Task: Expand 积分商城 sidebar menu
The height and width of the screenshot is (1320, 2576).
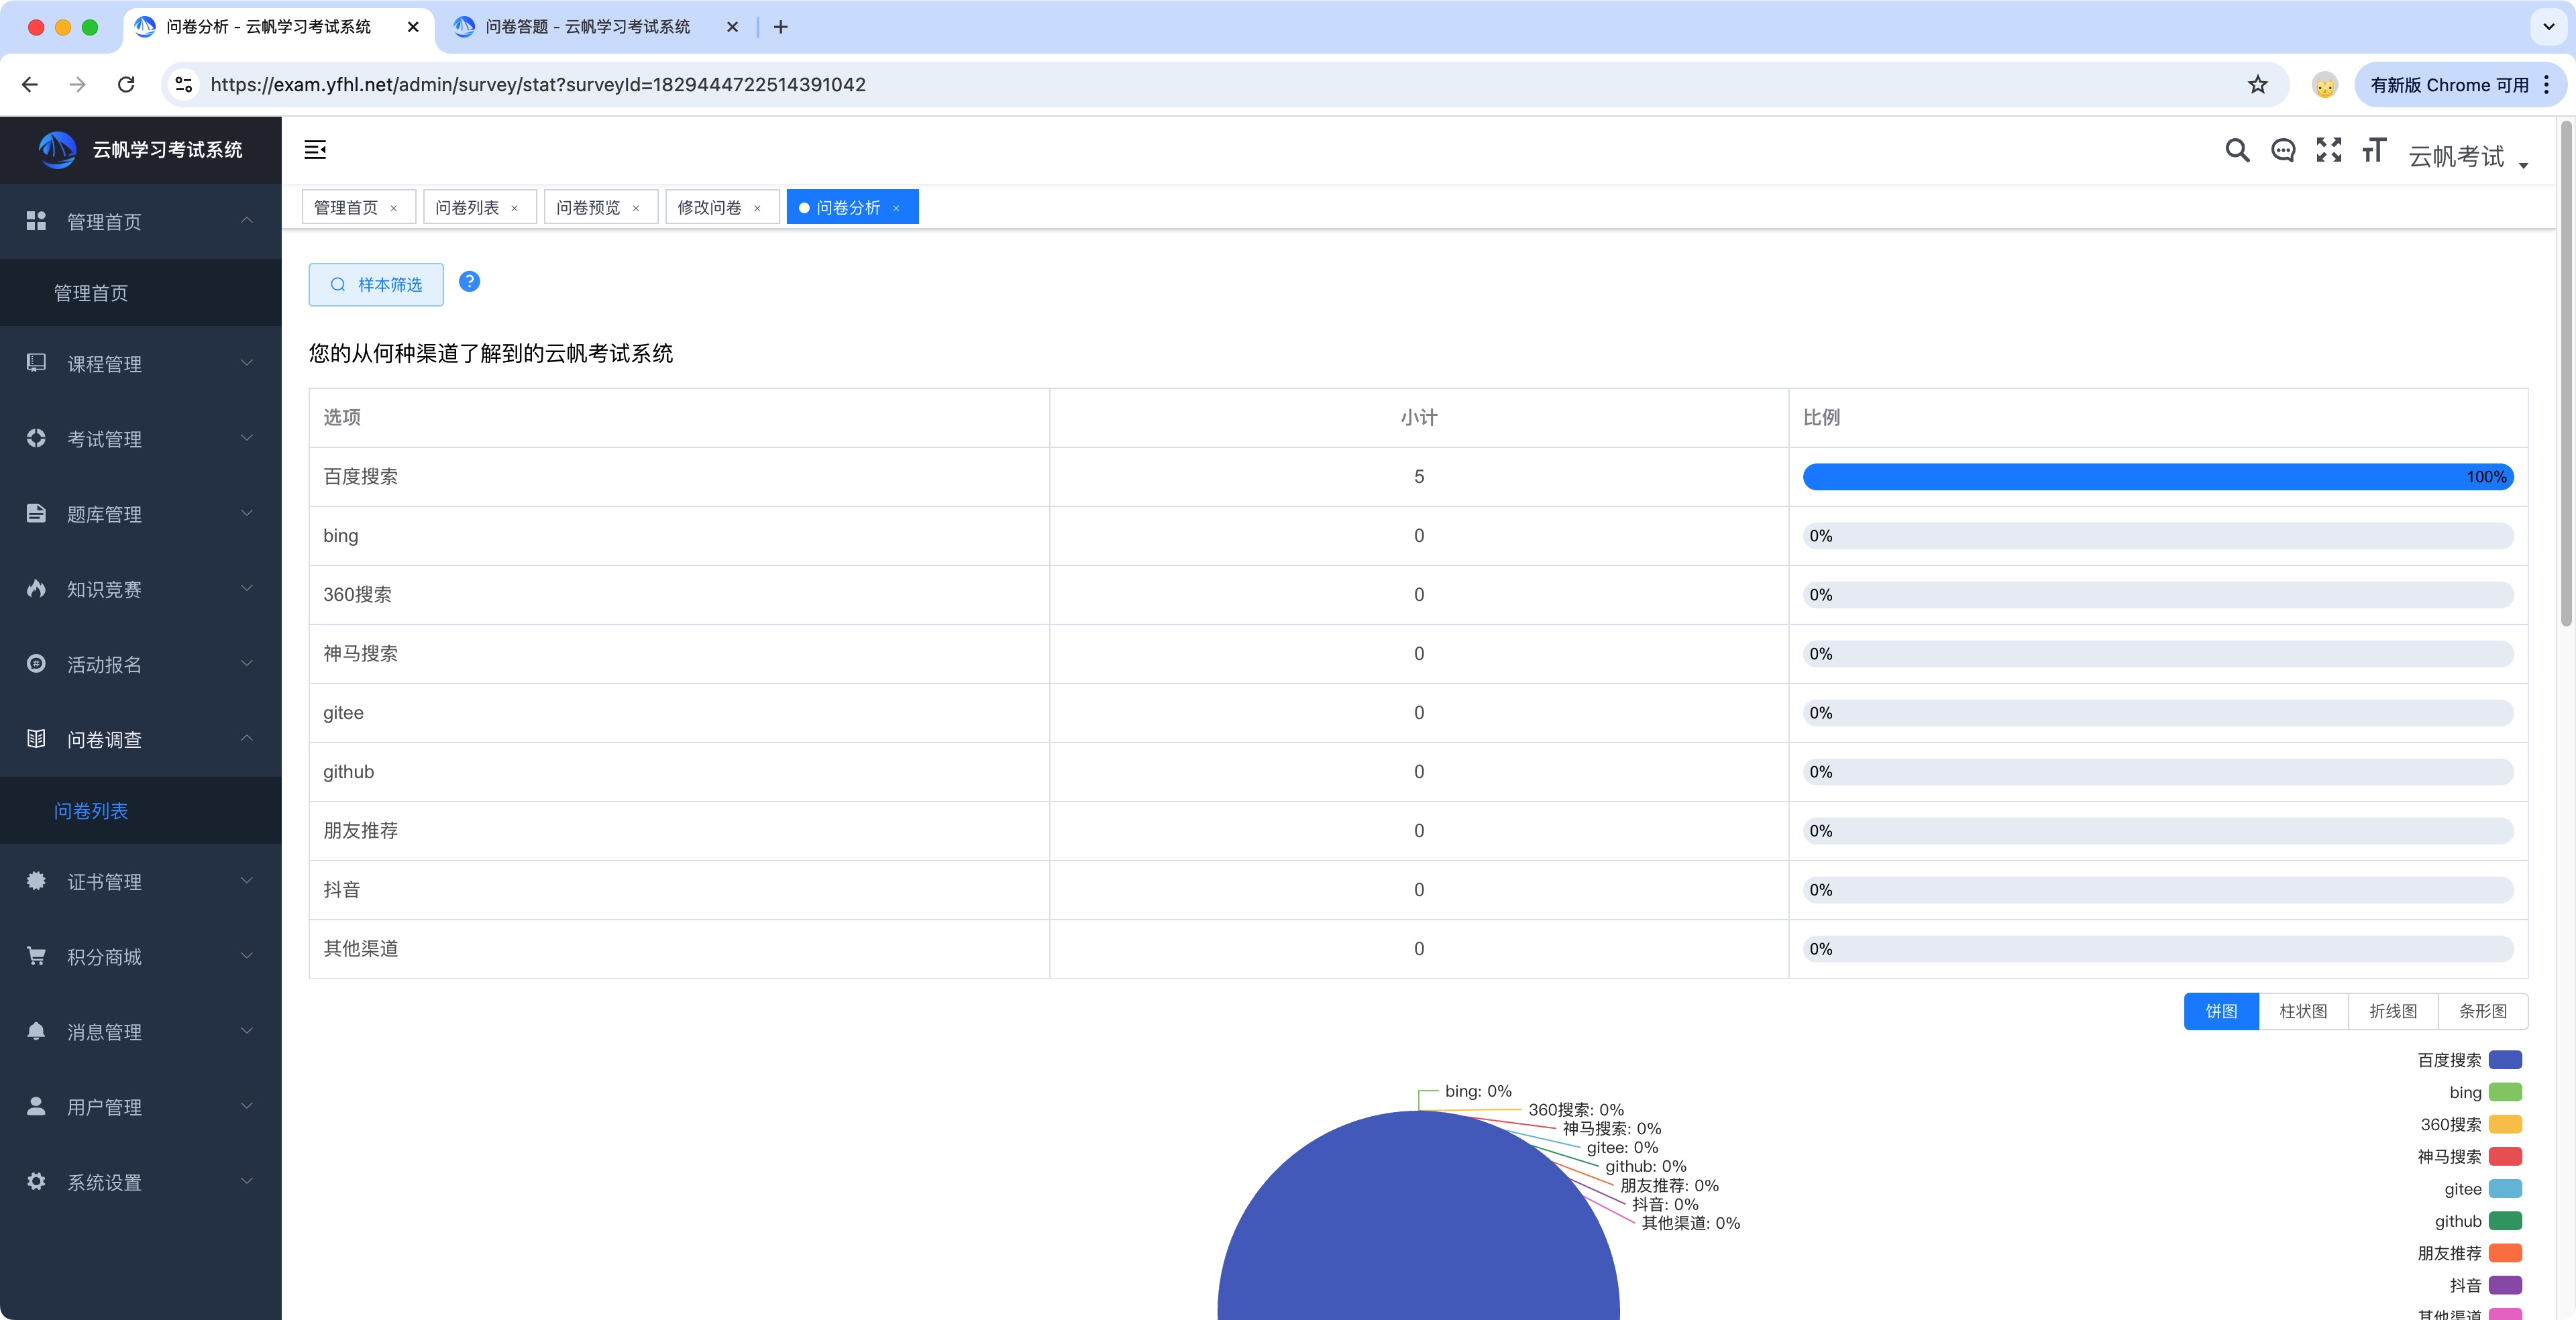Action: [x=140, y=955]
